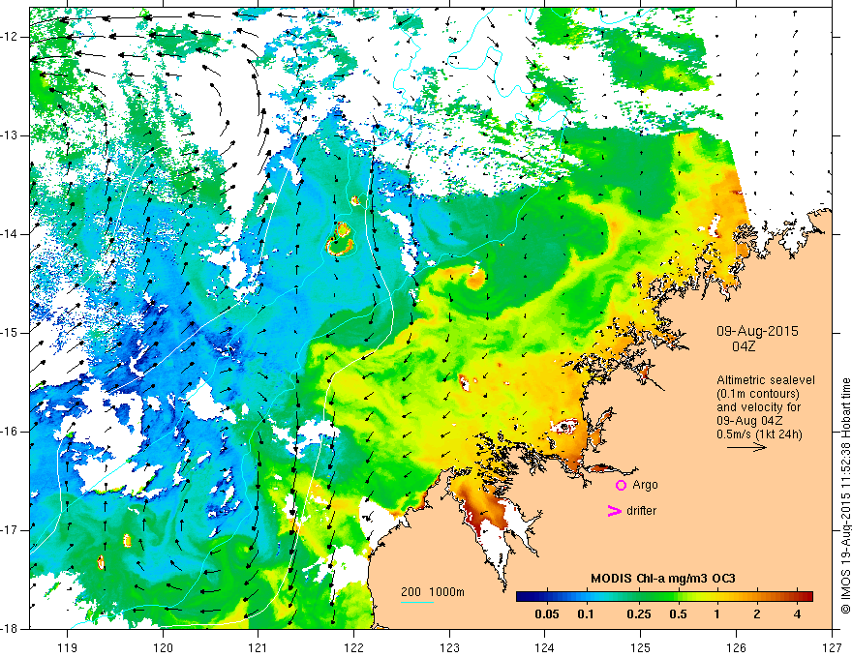Click the latitude axis label '-14'
This screenshot has height=658, width=852.
(10, 234)
